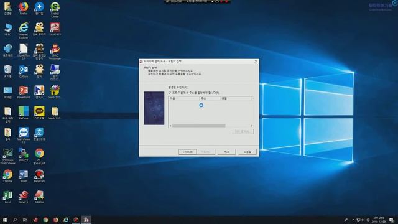398x224 pixels.
Task: Open Internet Explorer desktop shortcut
Action: (x=24, y=30)
